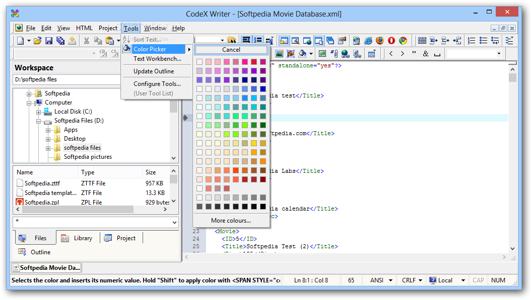Click the paperclip anchor icon

click(334, 53)
